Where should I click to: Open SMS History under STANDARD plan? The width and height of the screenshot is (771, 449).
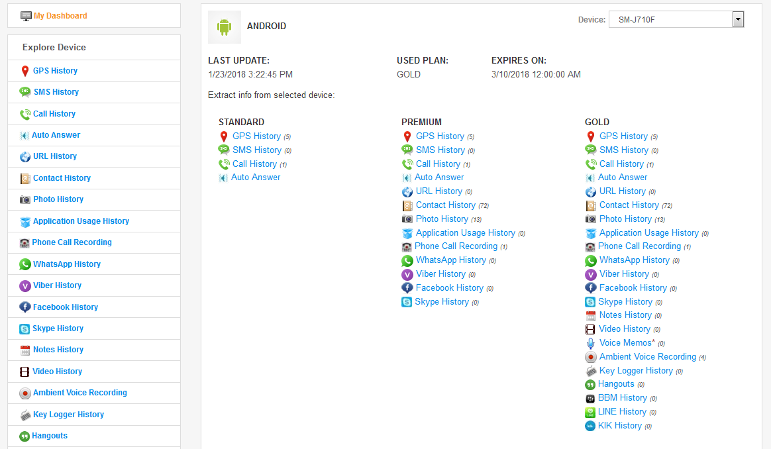[257, 150]
